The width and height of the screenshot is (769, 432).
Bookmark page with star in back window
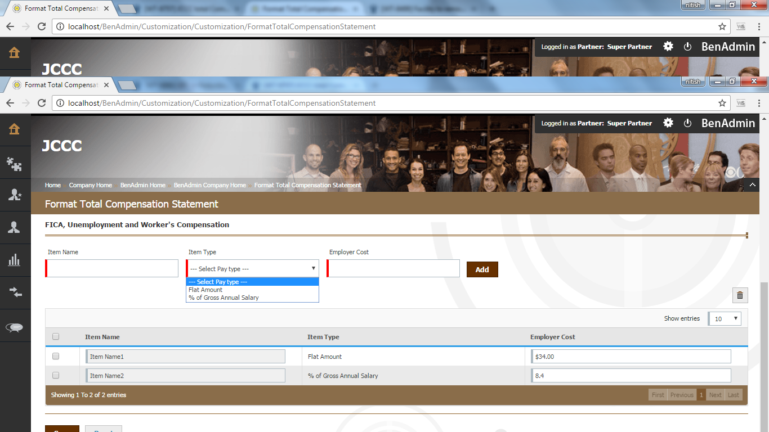pyautogui.click(x=722, y=26)
